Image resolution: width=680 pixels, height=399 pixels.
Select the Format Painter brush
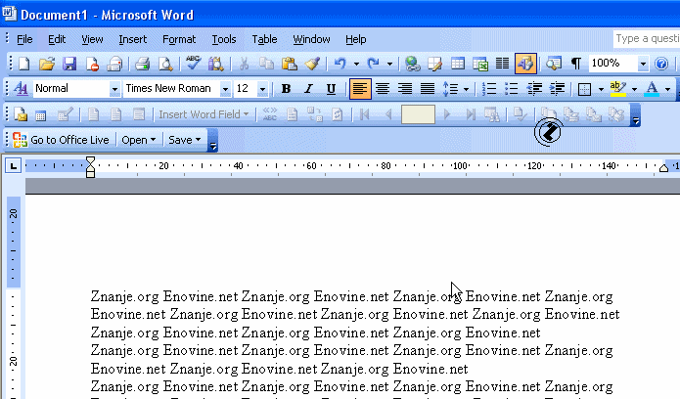click(x=312, y=64)
